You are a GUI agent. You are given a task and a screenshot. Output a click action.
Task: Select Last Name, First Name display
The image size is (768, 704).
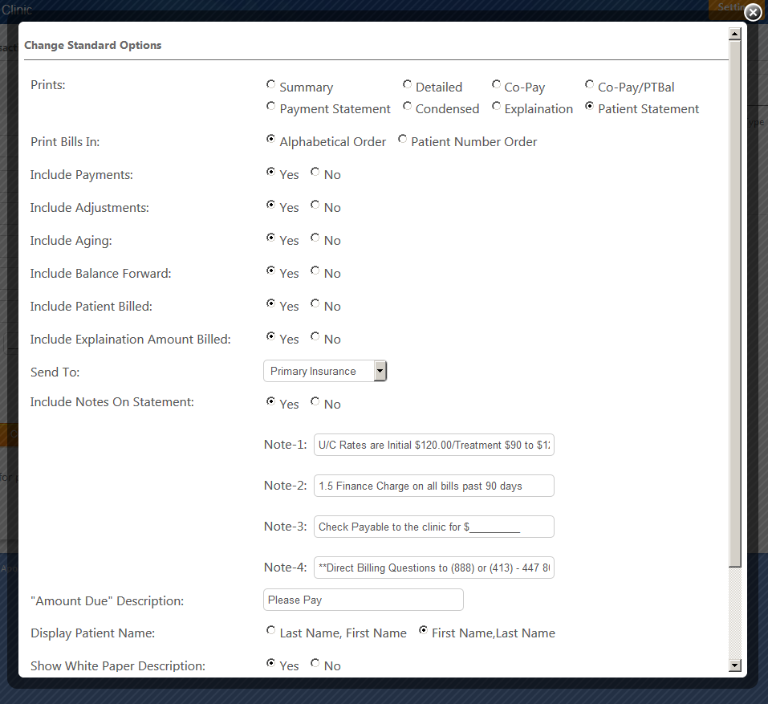[x=271, y=631]
